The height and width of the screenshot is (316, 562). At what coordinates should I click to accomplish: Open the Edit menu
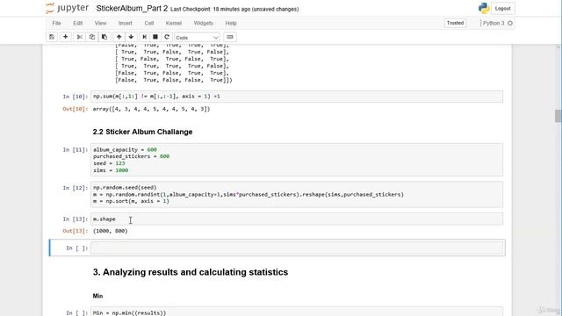tap(78, 24)
